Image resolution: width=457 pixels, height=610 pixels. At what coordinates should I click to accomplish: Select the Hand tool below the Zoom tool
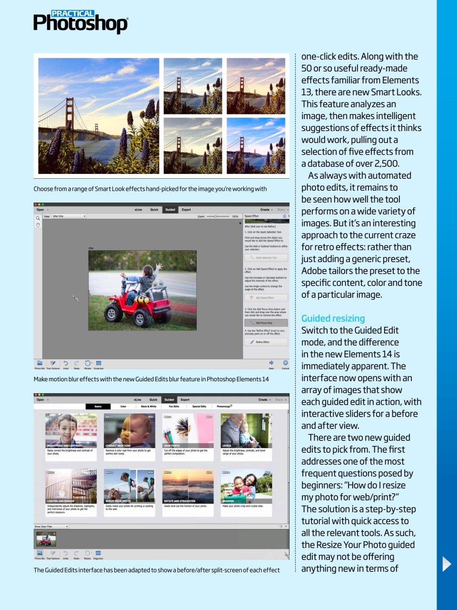37,225
